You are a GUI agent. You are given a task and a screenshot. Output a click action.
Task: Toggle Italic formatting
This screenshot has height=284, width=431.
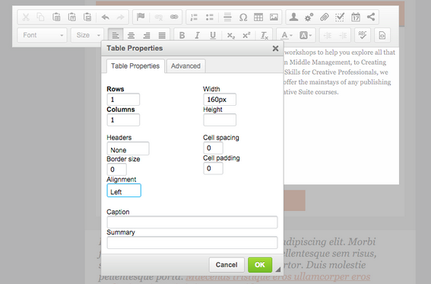197,35
